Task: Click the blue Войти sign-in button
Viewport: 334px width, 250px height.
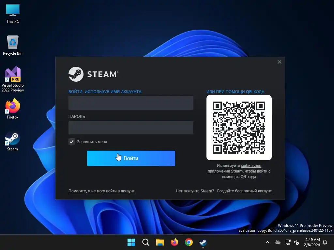Action: 131,159
